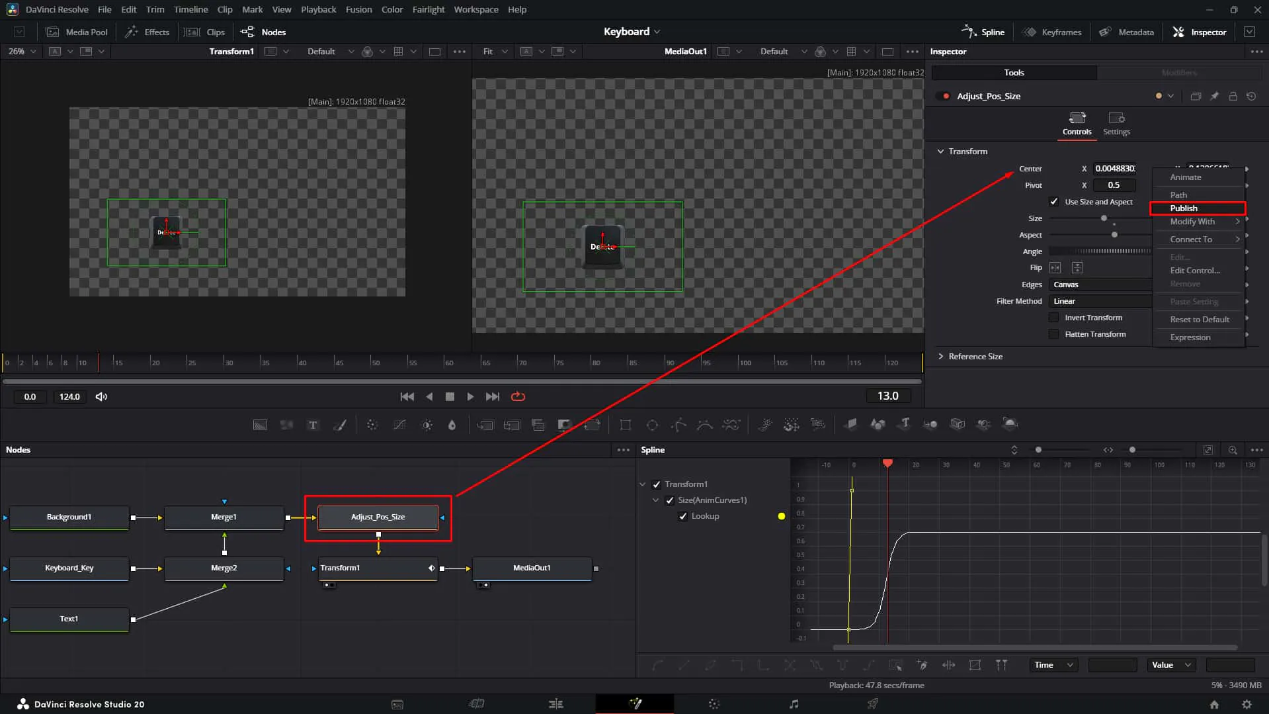The height and width of the screenshot is (714, 1269).
Task: Toggle the Lookup checkbox in Spline
Action: coord(683,516)
